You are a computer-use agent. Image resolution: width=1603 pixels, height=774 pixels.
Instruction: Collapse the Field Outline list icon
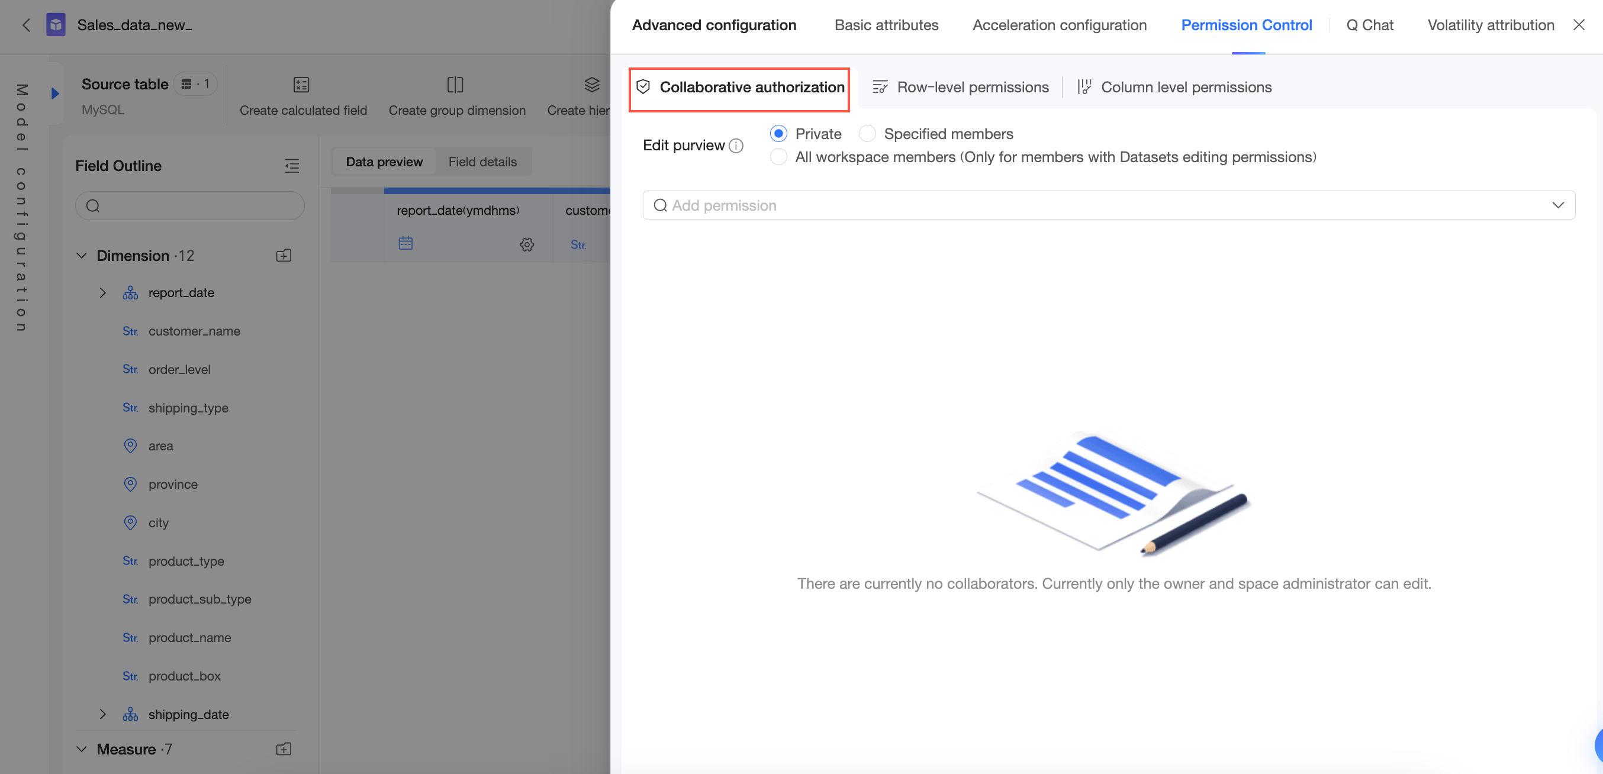point(292,166)
